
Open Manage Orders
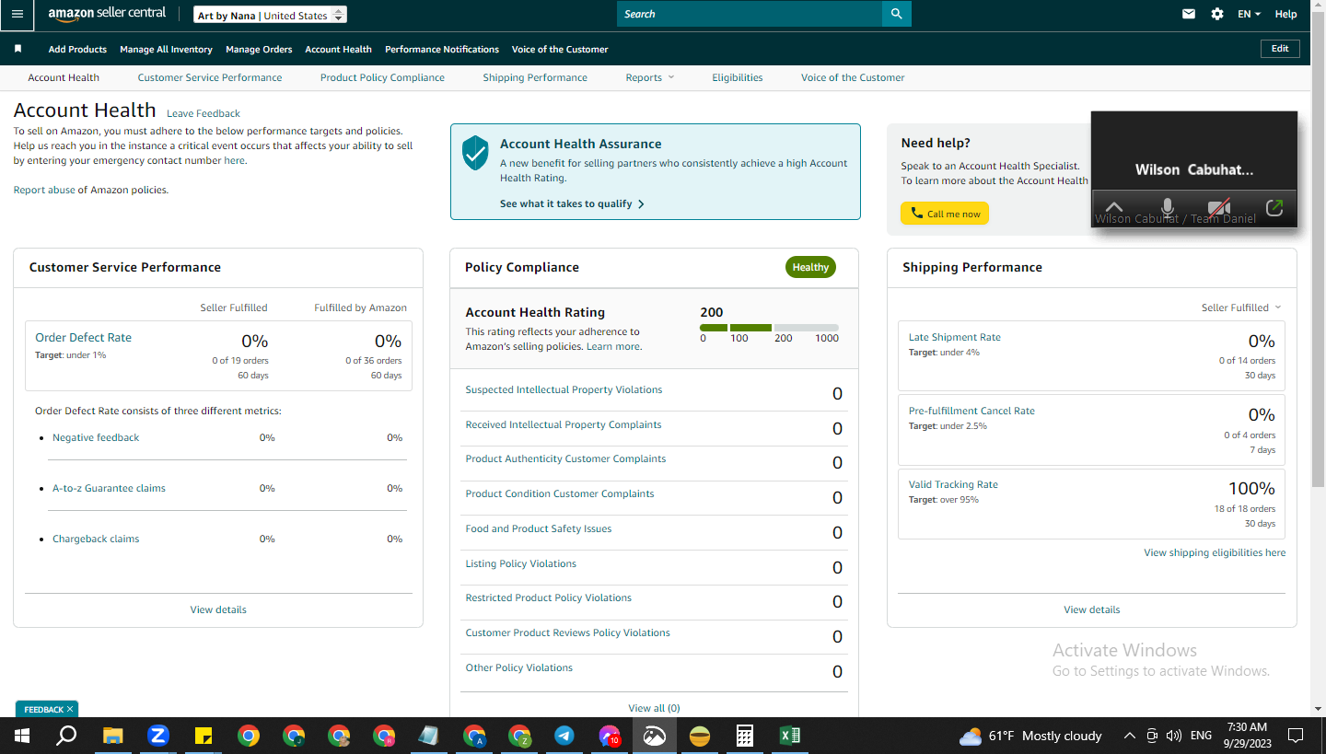(x=259, y=49)
